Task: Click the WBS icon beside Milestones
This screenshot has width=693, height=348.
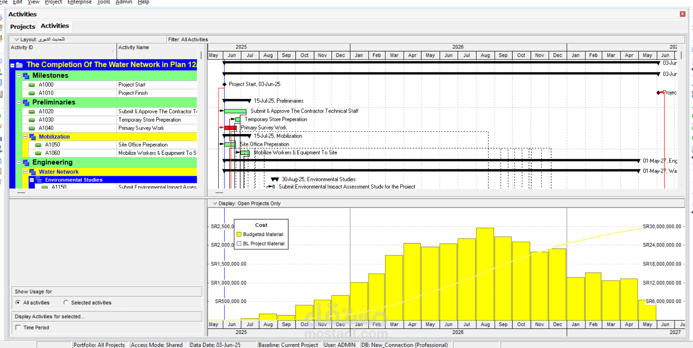Action: coord(26,76)
